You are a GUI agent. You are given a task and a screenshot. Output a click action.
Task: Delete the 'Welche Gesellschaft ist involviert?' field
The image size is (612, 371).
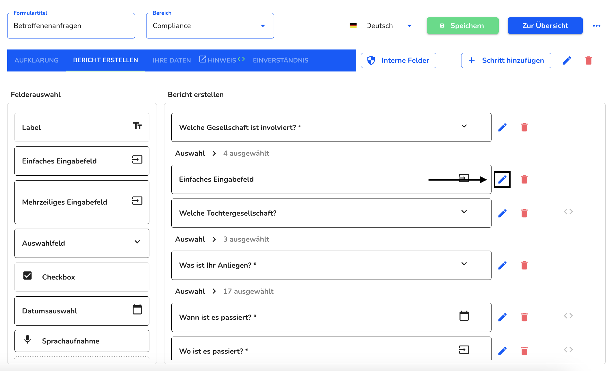click(x=524, y=127)
